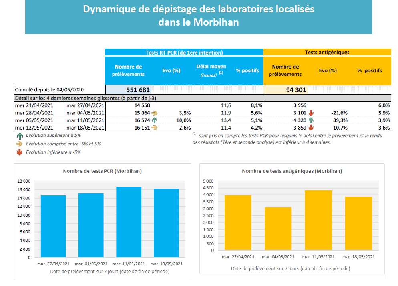Click the green up arrow beside 16 574

[154, 120]
